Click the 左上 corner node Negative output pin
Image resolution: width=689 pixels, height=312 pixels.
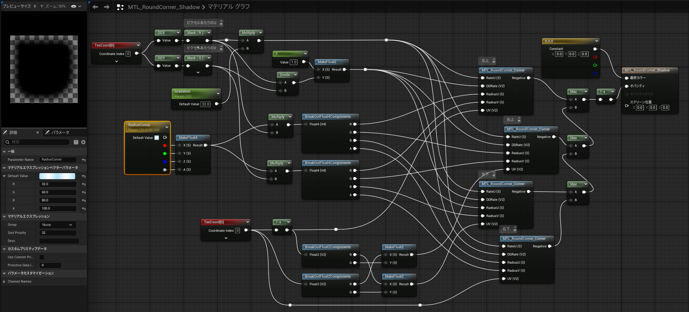[528, 78]
